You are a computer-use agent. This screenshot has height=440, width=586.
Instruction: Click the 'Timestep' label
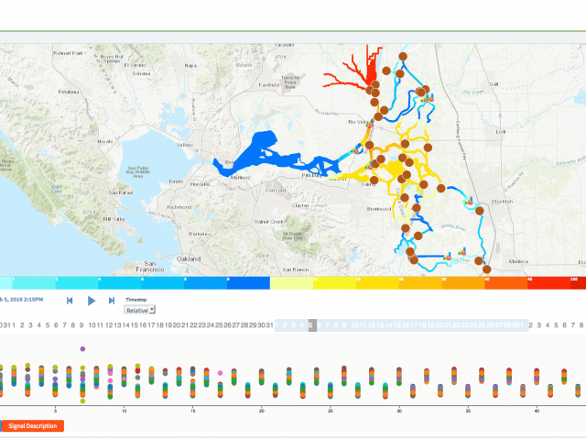point(136,300)
